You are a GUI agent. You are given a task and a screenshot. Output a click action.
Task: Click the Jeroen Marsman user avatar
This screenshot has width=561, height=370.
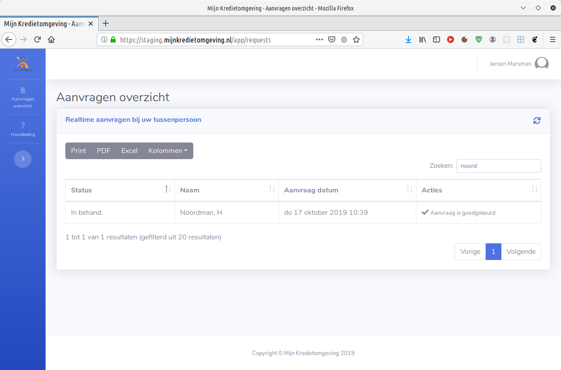pyautogui.click(x=542, y=64)
